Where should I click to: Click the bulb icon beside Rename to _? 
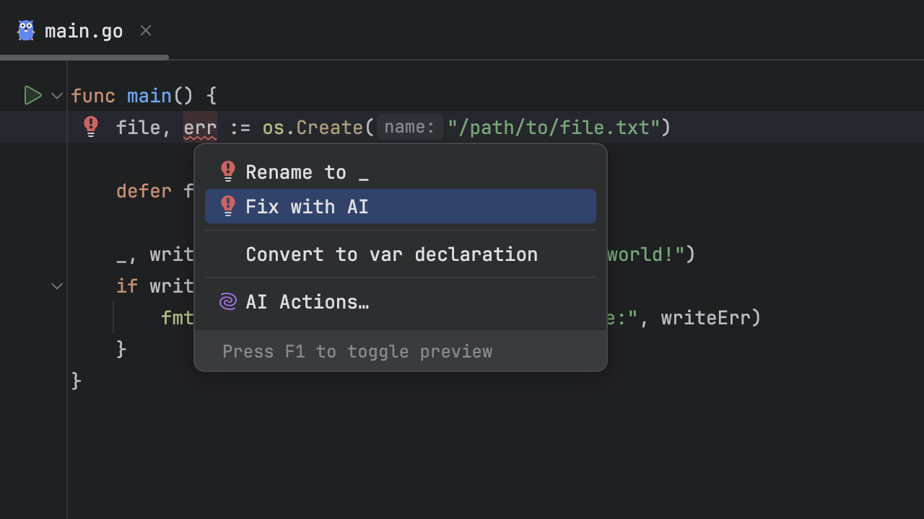[x=228, y=172]
